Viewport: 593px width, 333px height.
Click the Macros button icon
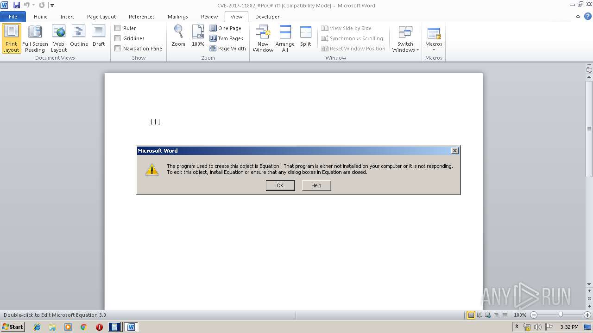click(x=434, y=33)
